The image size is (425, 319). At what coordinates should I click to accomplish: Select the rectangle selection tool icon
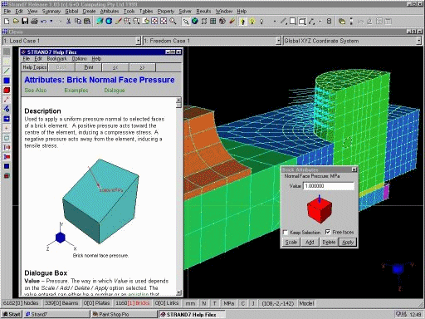coord(293,21)
